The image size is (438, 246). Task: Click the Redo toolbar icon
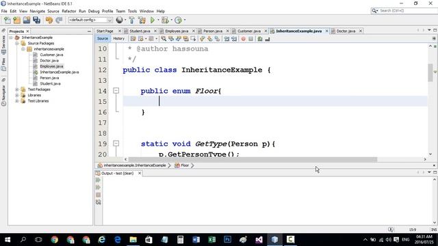click(x=59, y=20)
